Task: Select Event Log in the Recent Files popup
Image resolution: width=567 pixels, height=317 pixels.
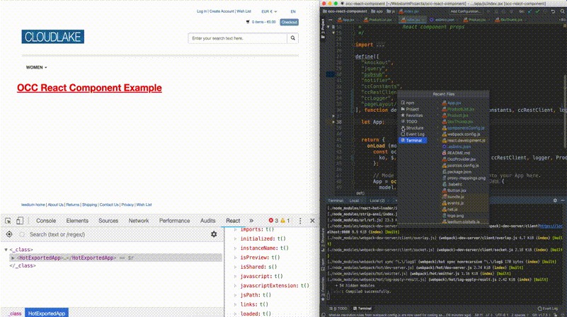Action: (x=413, y=134)
